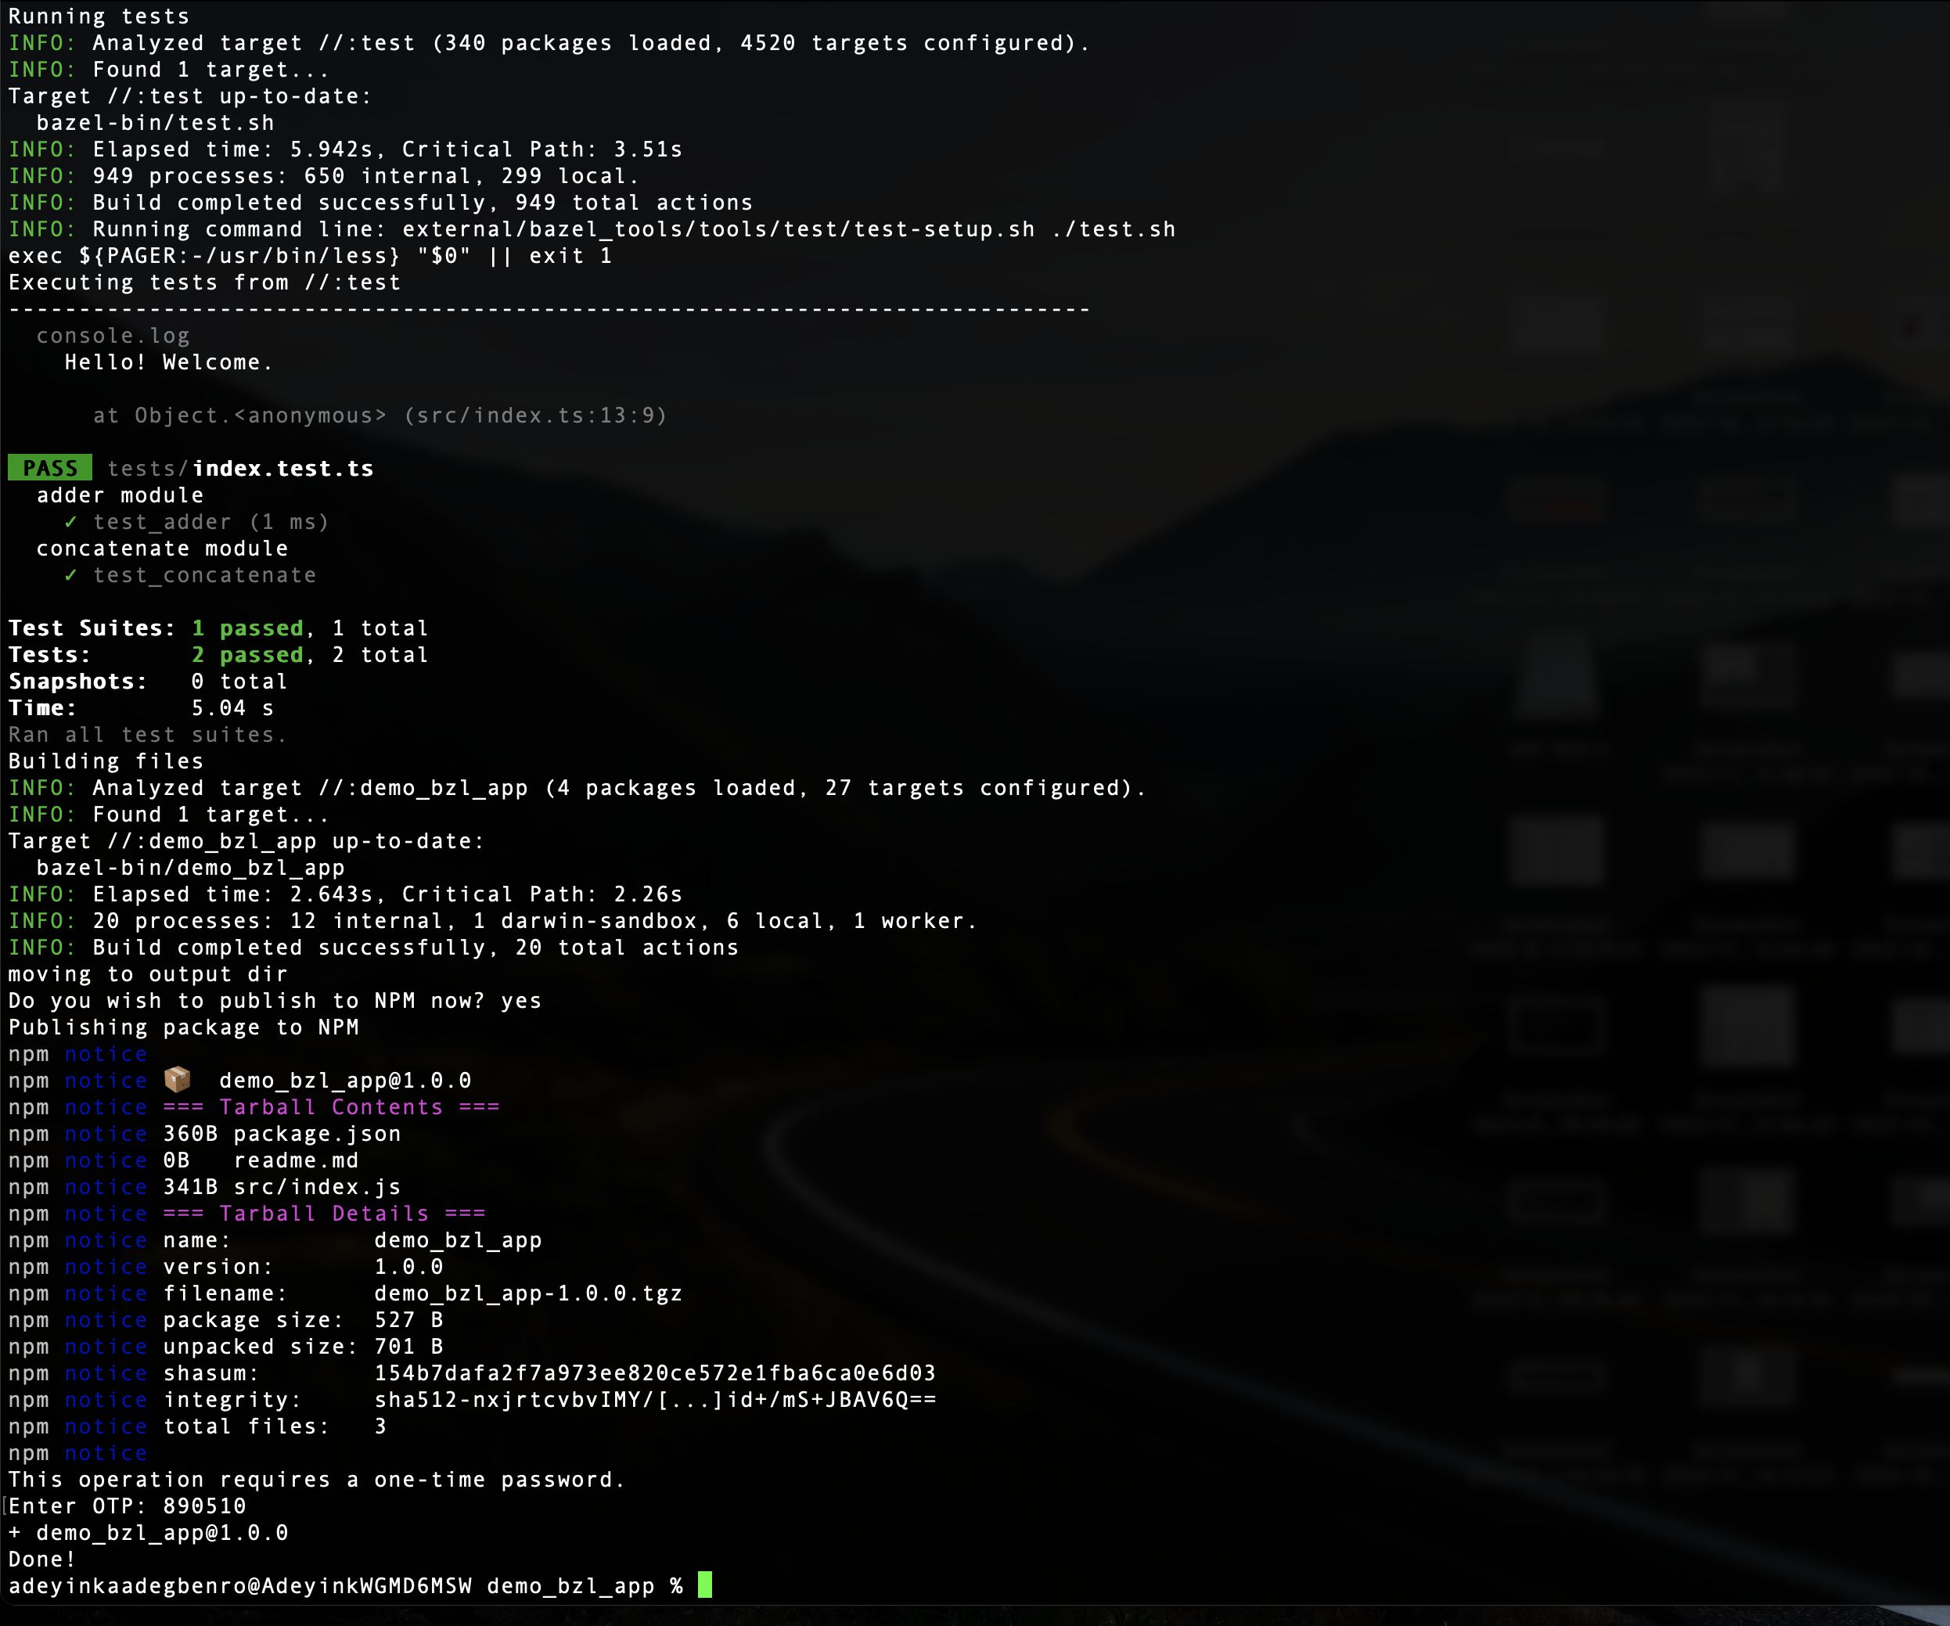The width and height of the screenshot is (1950, 1626).
Task: Click the shasum hash value
Action: [x=655, y=1372]
